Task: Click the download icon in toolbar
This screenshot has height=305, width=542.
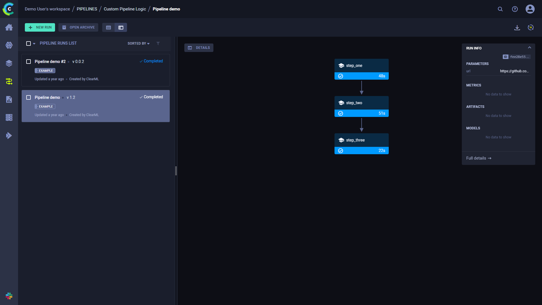Action: point(517,27)
